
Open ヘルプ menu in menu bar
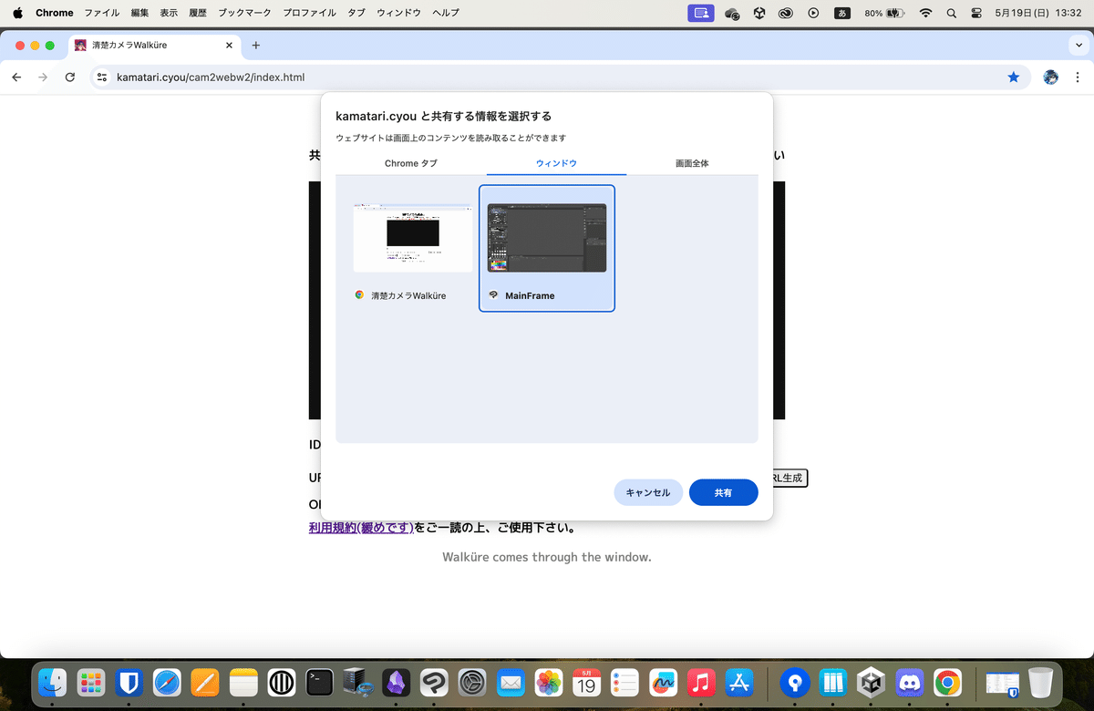[446, 13]
